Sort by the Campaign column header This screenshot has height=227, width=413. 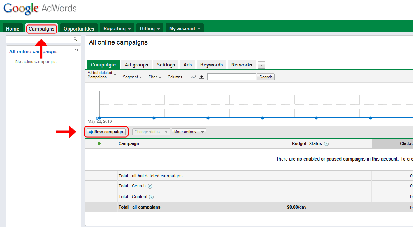[x=129, y=144]
